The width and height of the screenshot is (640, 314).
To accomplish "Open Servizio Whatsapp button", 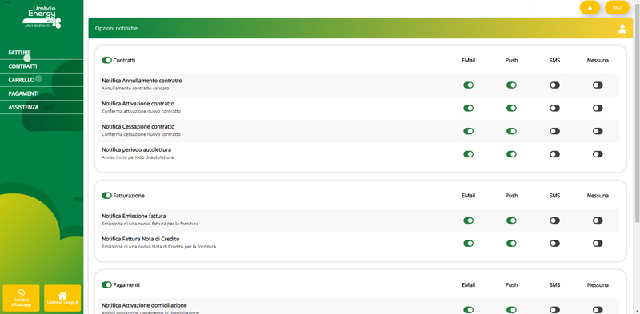I will coord(22,298).
